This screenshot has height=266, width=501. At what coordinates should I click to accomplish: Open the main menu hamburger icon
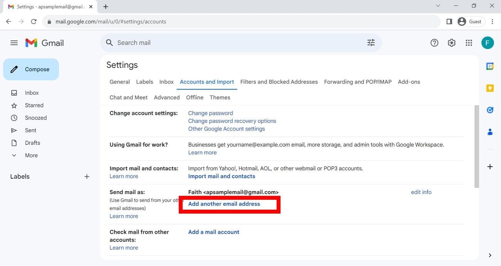click(14, 43)
